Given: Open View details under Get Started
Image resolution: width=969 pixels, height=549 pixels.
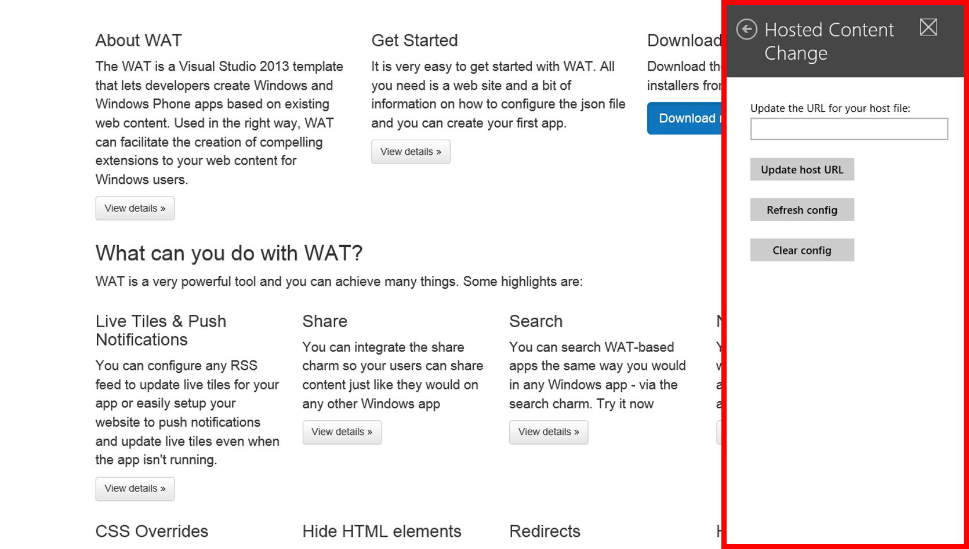Looking at the screenshot, I should point(411,152).
